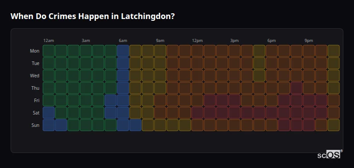Pick the Friday 3pm red cell
Screen dimensions: 354x168
coord(235,100)
